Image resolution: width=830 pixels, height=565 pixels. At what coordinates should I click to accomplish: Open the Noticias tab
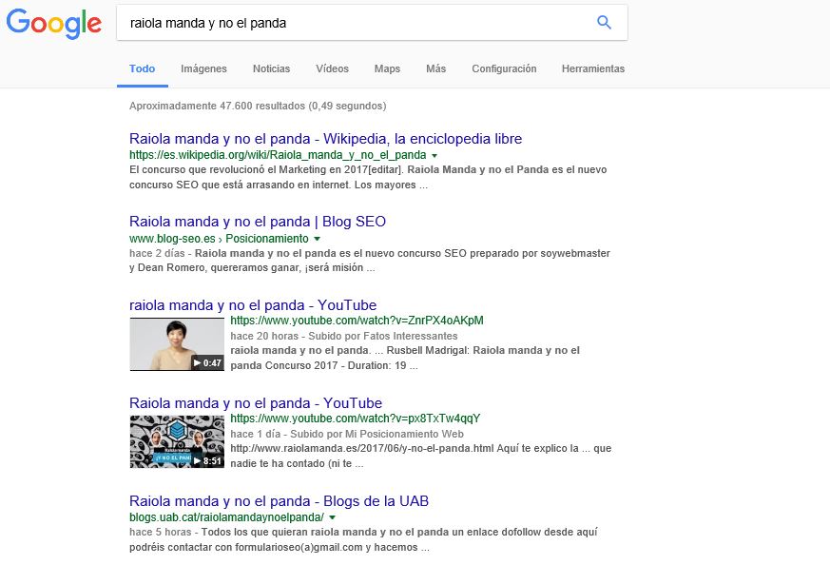tap(271, 68)
